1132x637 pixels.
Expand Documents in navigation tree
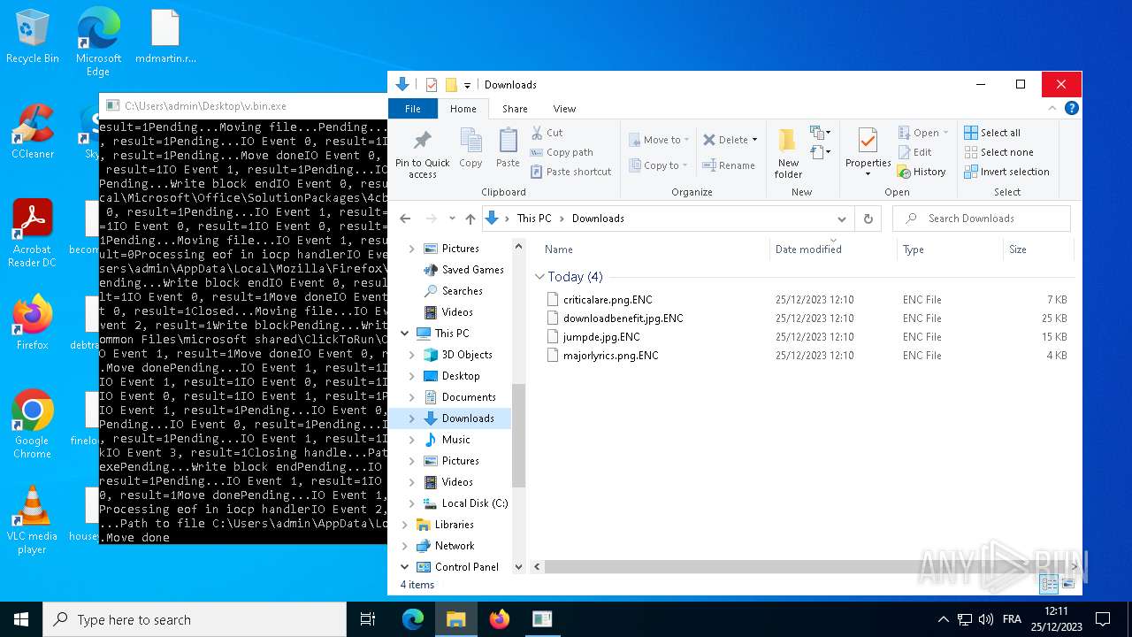412,397
